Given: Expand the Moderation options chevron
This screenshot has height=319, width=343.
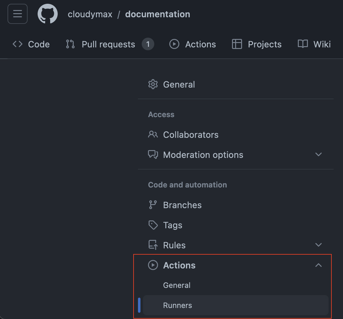Looking at the screenshot, I should pos(319,154).
